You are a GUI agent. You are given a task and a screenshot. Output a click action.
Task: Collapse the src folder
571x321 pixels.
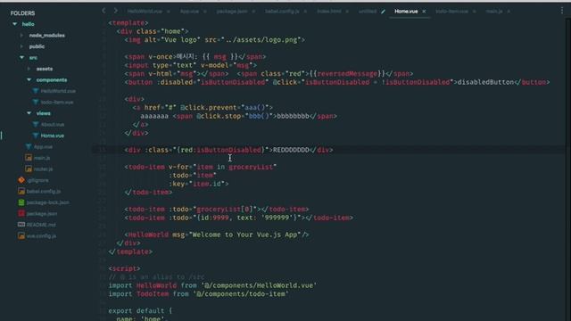pos(21,57)
